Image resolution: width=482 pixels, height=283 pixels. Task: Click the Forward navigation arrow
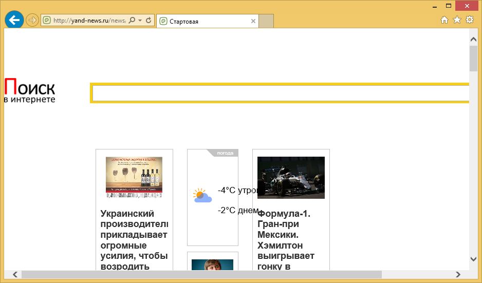point(32,20)
